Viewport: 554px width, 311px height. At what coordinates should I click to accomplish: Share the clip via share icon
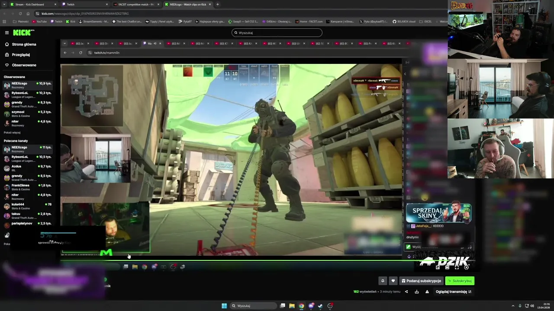tap(406, 292)
